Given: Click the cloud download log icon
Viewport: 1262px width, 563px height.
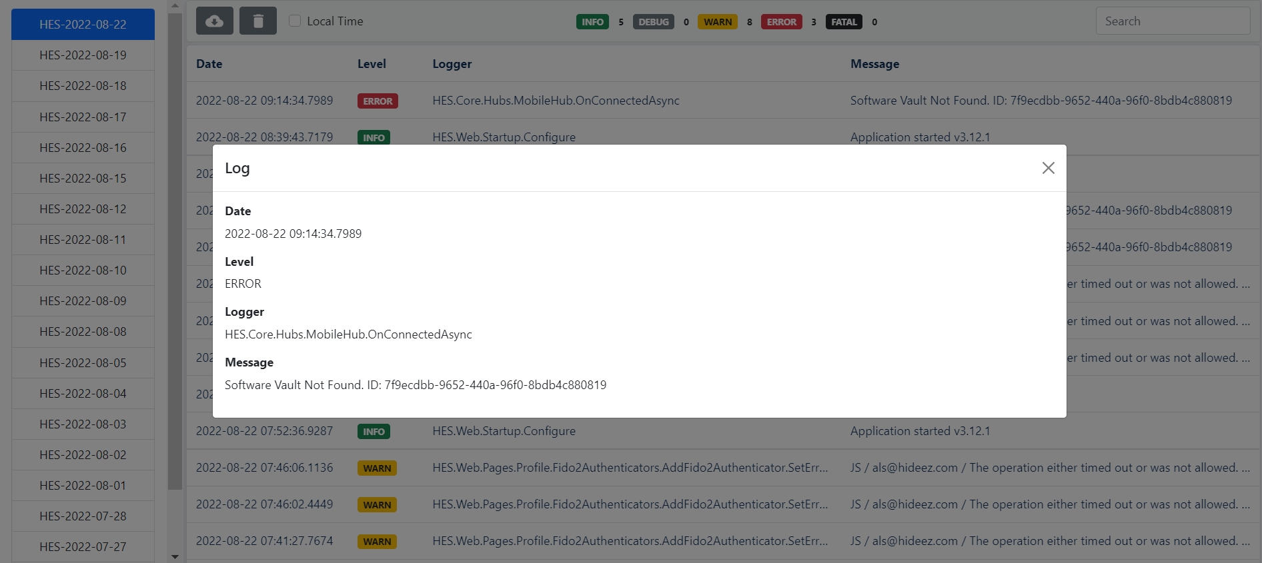Looking at the screenshot, I should click(214, 21).
